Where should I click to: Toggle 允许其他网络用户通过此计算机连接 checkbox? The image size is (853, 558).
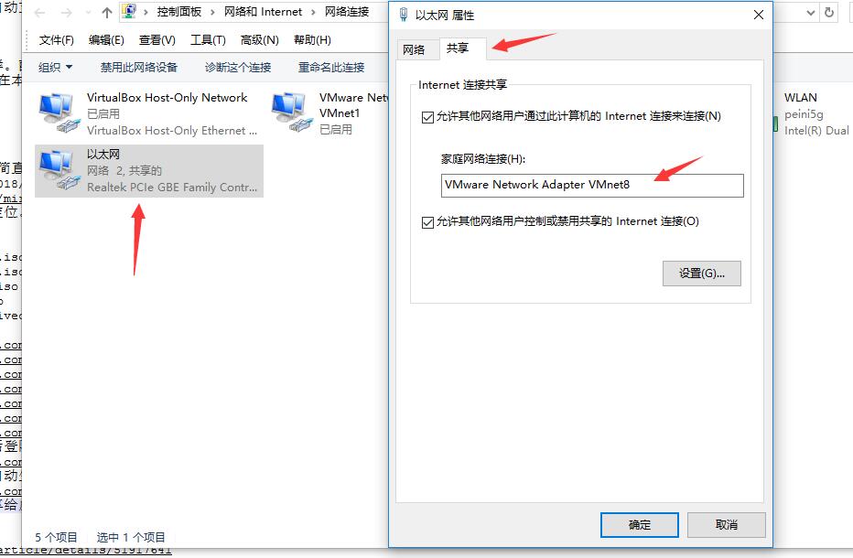point(427,117)
